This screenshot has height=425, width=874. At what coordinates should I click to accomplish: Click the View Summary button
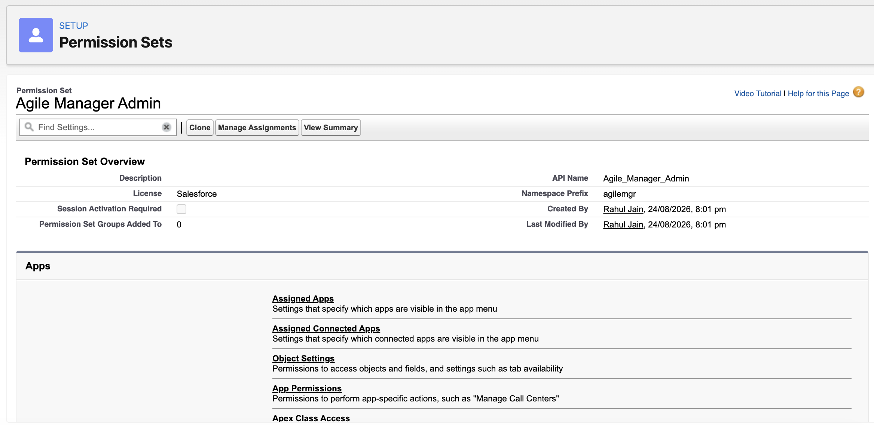pos(331,128)
